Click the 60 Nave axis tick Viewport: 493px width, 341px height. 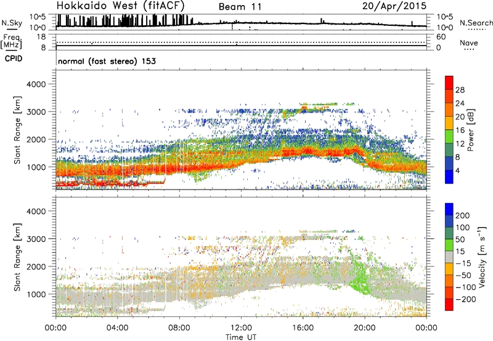coord(441,37)
